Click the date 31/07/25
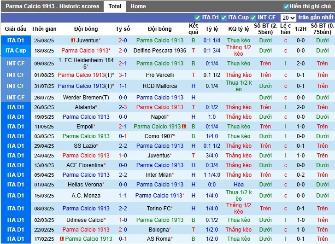 coord(44,86)
